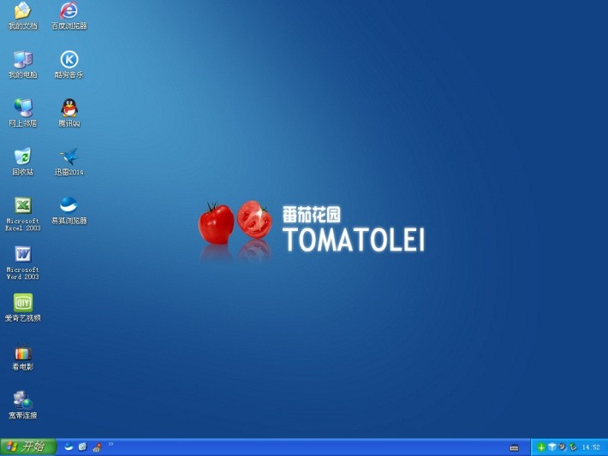608x456 pixels.
Task: Click the green plus tray icon
Action: (541, 447)
